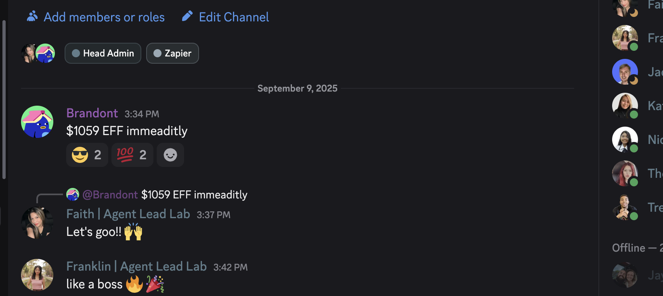Click Franklin | Agent Lead Lab username
Viewport: 663px width, 296px height.
136,266
